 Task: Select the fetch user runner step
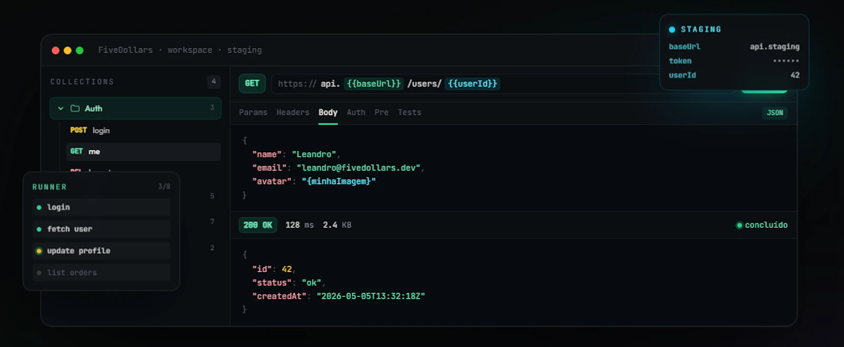pyautogui.click(x=101, y=229)
